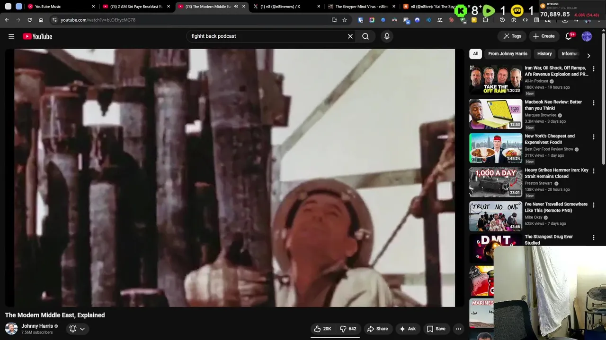Like the video with 20K likes
Viewport: 606px width, 340px height.
322,329
